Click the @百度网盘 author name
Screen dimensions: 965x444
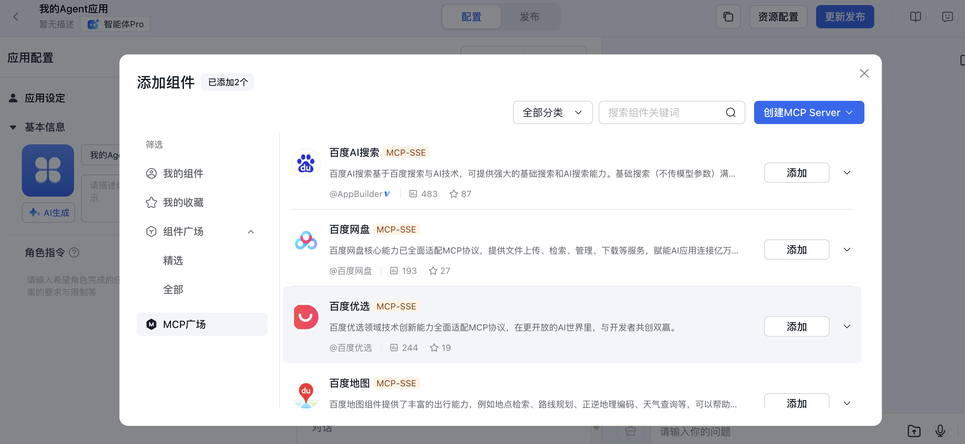350,271
